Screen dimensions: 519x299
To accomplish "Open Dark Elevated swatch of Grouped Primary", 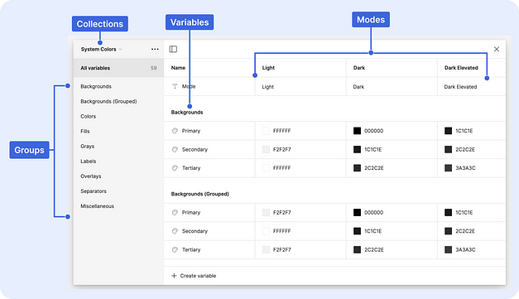I will [x=448, y=212].
